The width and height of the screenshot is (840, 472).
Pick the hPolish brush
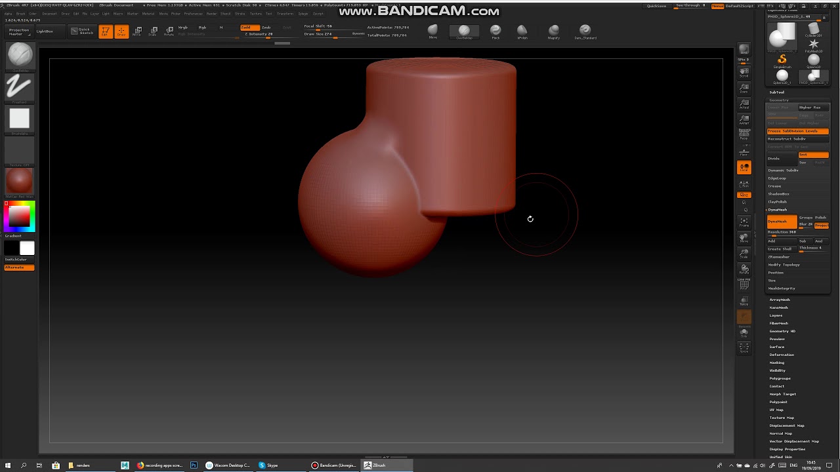pos(522,31)
